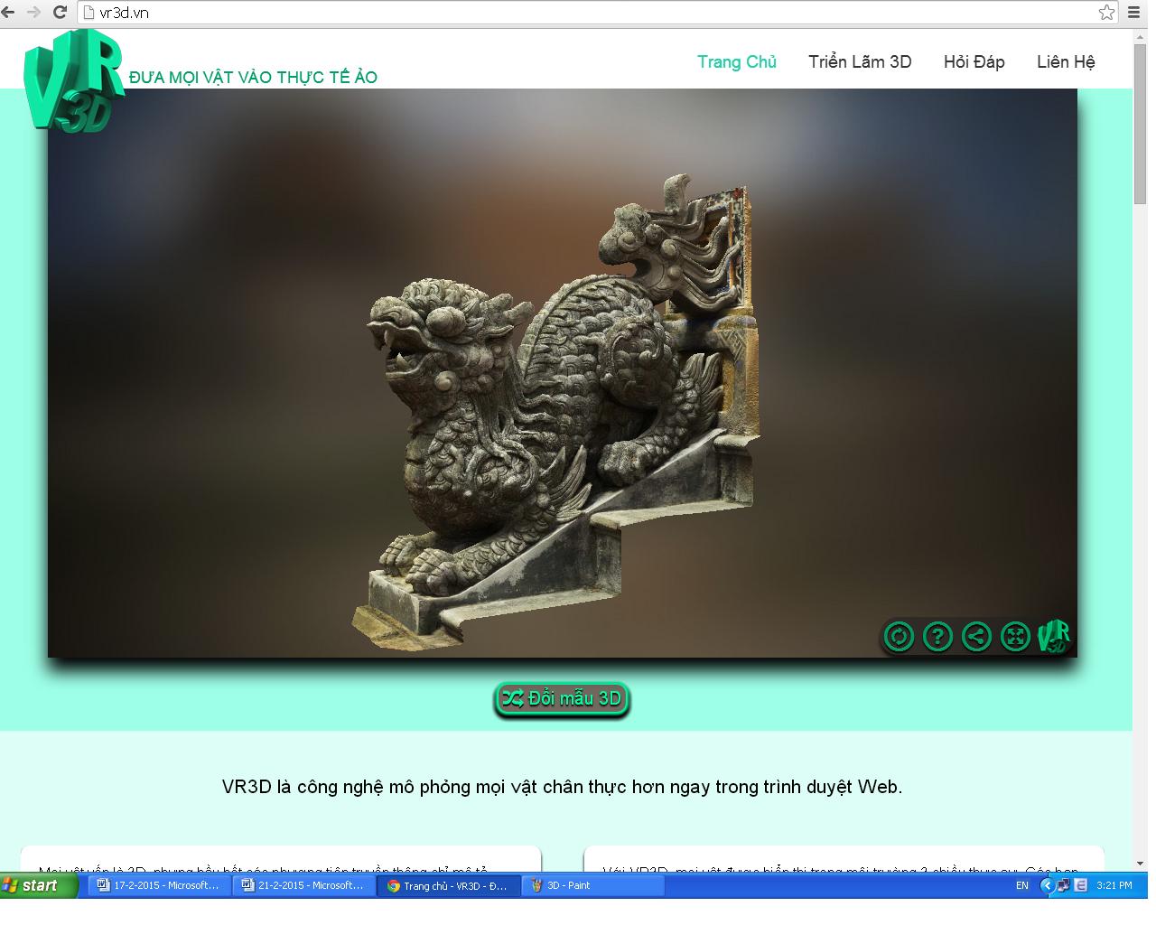1156x925 pixels.
Task: Click the share icon in viewer
Action: [x=976, y=637]
